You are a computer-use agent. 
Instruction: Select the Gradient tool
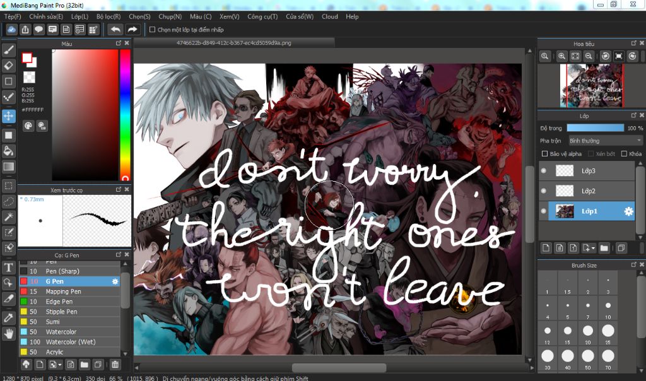click(x=9, y=167)
